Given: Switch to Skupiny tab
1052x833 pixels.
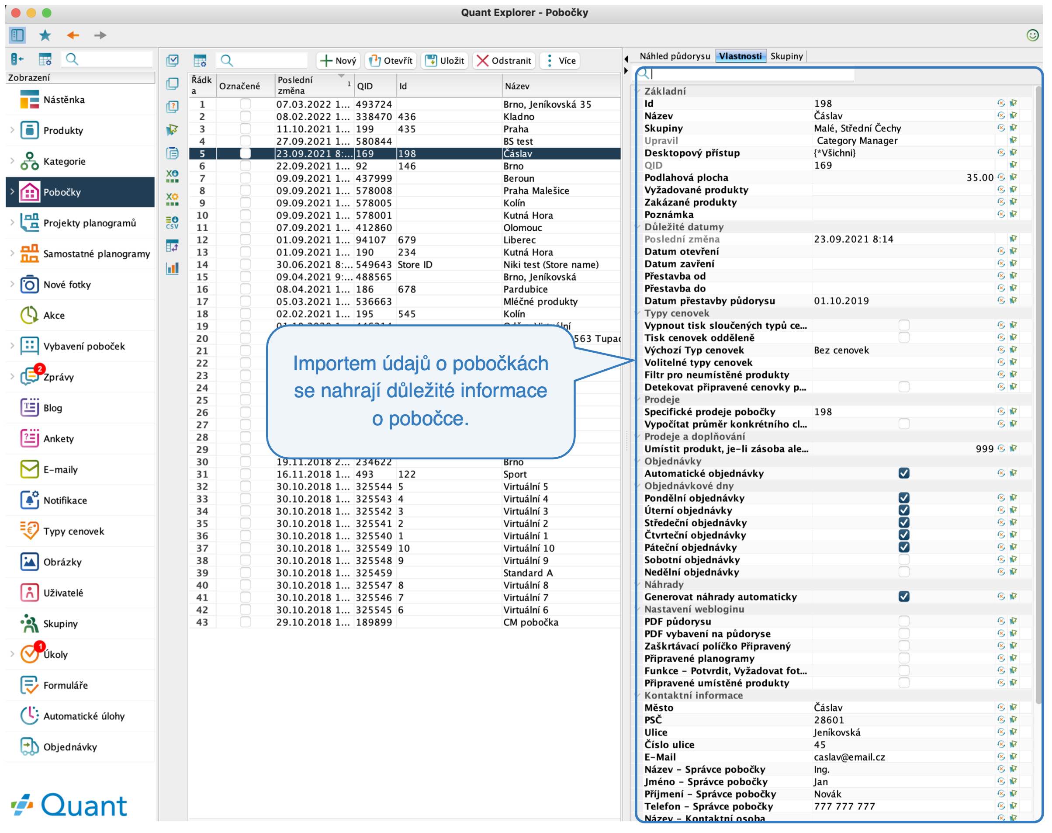Looking at the screenshot, I should 786,56.
